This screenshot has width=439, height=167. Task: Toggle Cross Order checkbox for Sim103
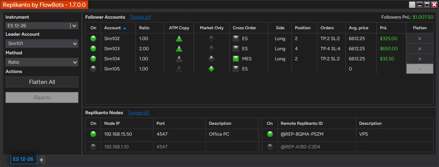tap(236, 49)
